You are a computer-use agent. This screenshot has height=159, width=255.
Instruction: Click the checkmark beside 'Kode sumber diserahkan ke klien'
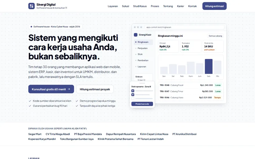click(x=30, y=101)
